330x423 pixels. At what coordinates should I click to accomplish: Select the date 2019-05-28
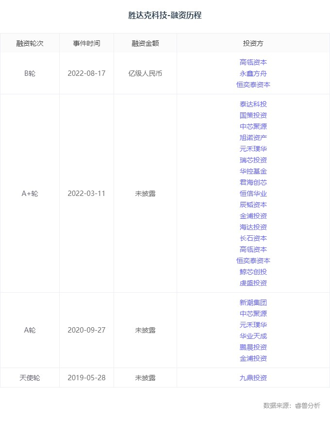point(86,378)
